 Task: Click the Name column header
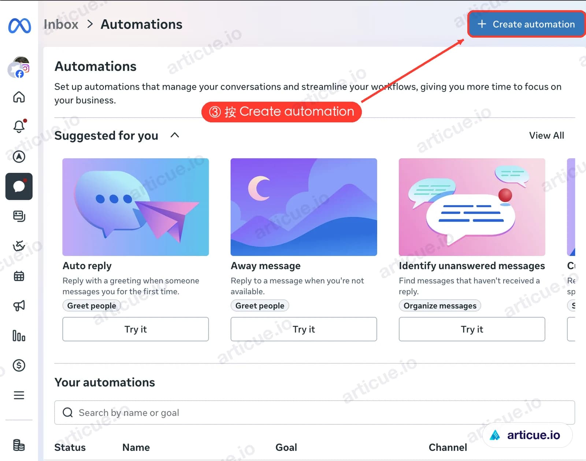136,447
